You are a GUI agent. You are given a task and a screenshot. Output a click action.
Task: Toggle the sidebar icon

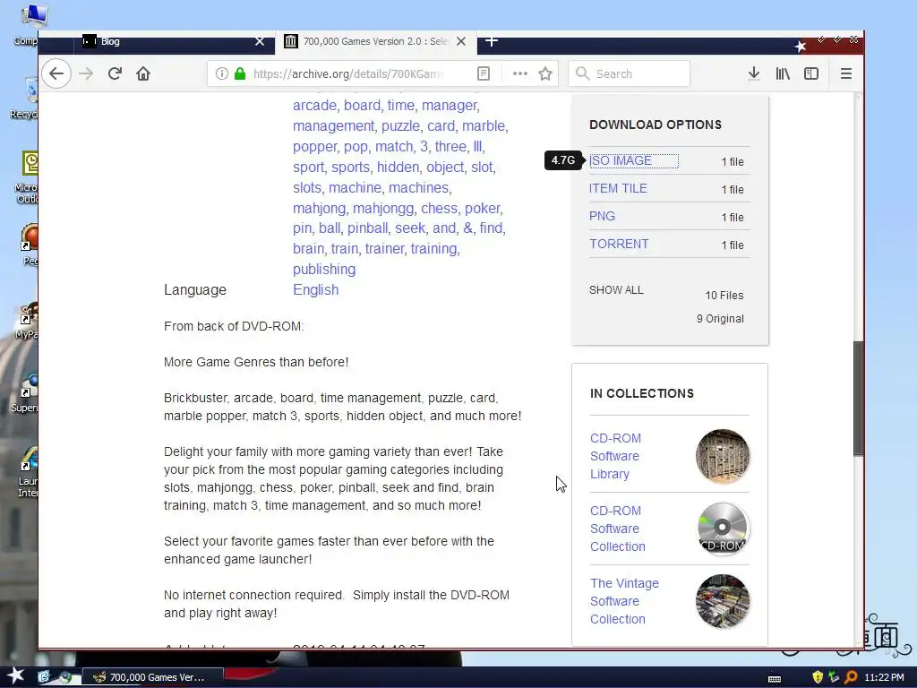pyautogui.click(x=811, y=73)
